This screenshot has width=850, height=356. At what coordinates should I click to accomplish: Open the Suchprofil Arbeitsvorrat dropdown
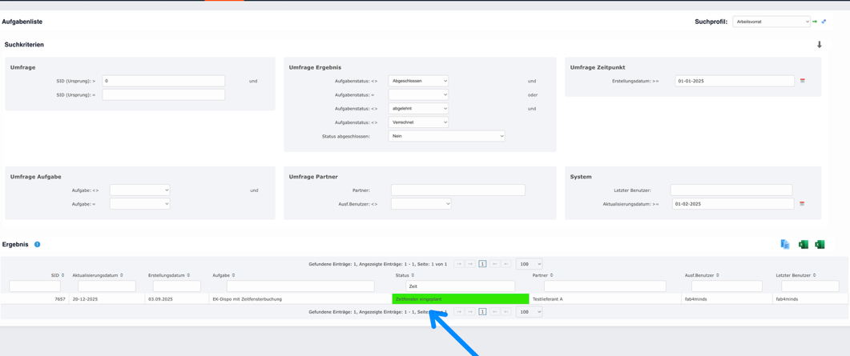[x=771, y=22]
